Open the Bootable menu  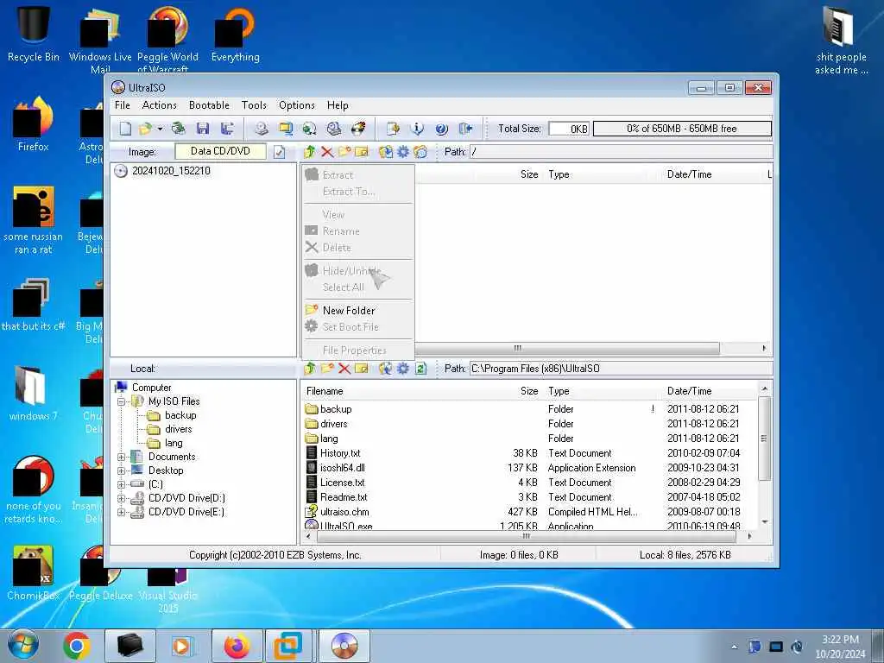209,105
